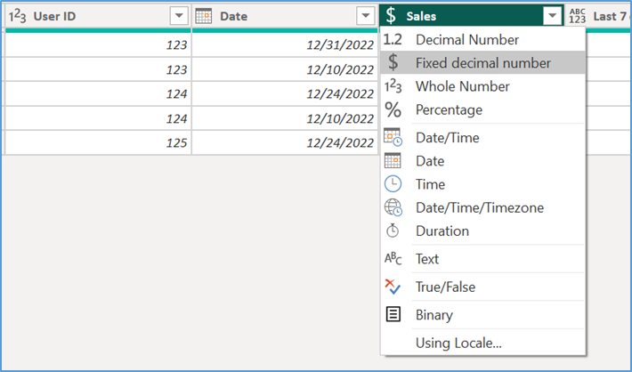Click User ID cell 123 in 12/31/2022 row

(98, 44)
